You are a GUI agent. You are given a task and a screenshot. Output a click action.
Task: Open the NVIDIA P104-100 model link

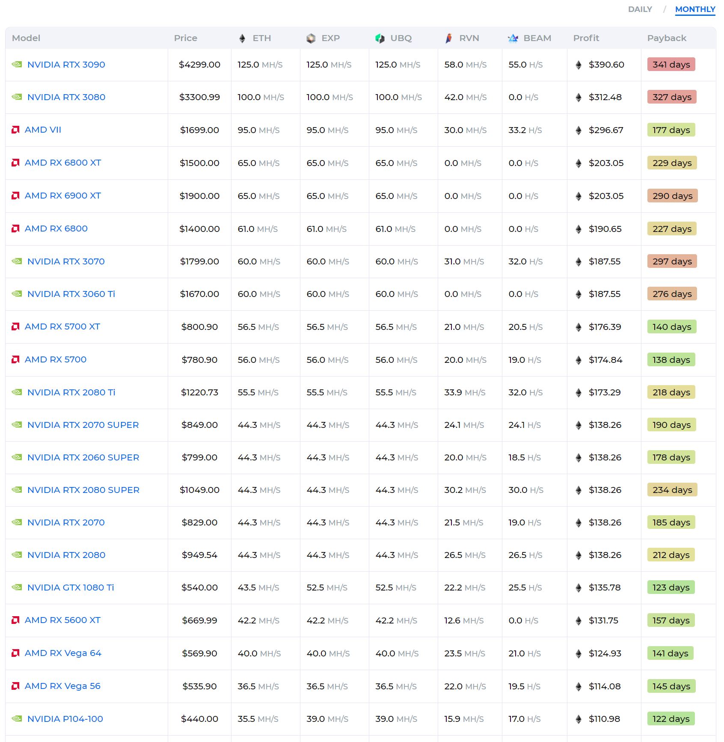(65, 719)
